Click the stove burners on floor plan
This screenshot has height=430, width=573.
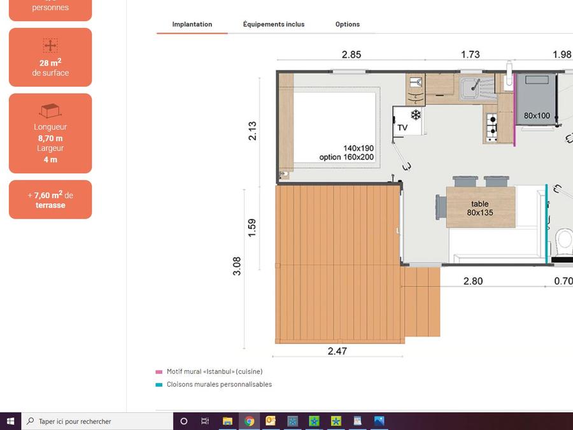tap(492, 127)
